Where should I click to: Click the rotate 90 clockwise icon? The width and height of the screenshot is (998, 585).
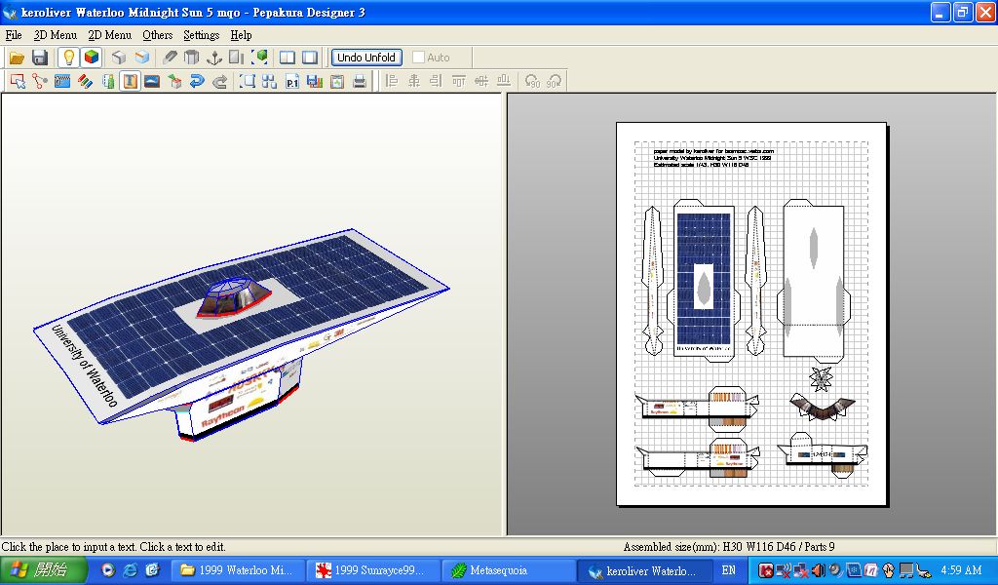click(555, 82)
